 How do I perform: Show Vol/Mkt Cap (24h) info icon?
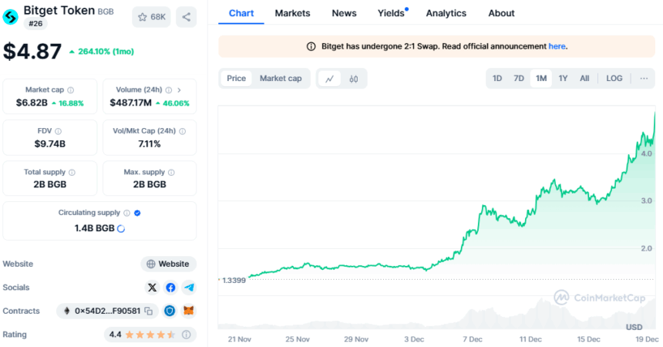[x=182, y=131]
